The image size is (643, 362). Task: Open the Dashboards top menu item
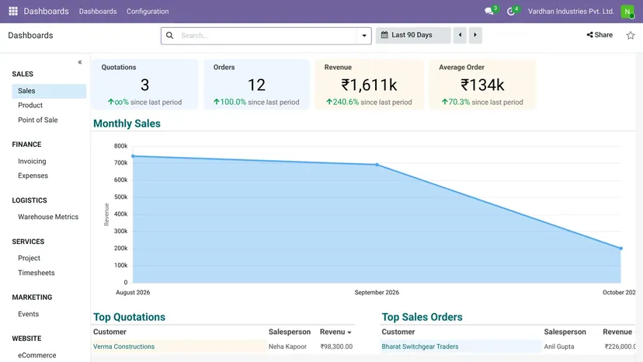(x=98, y=12)
